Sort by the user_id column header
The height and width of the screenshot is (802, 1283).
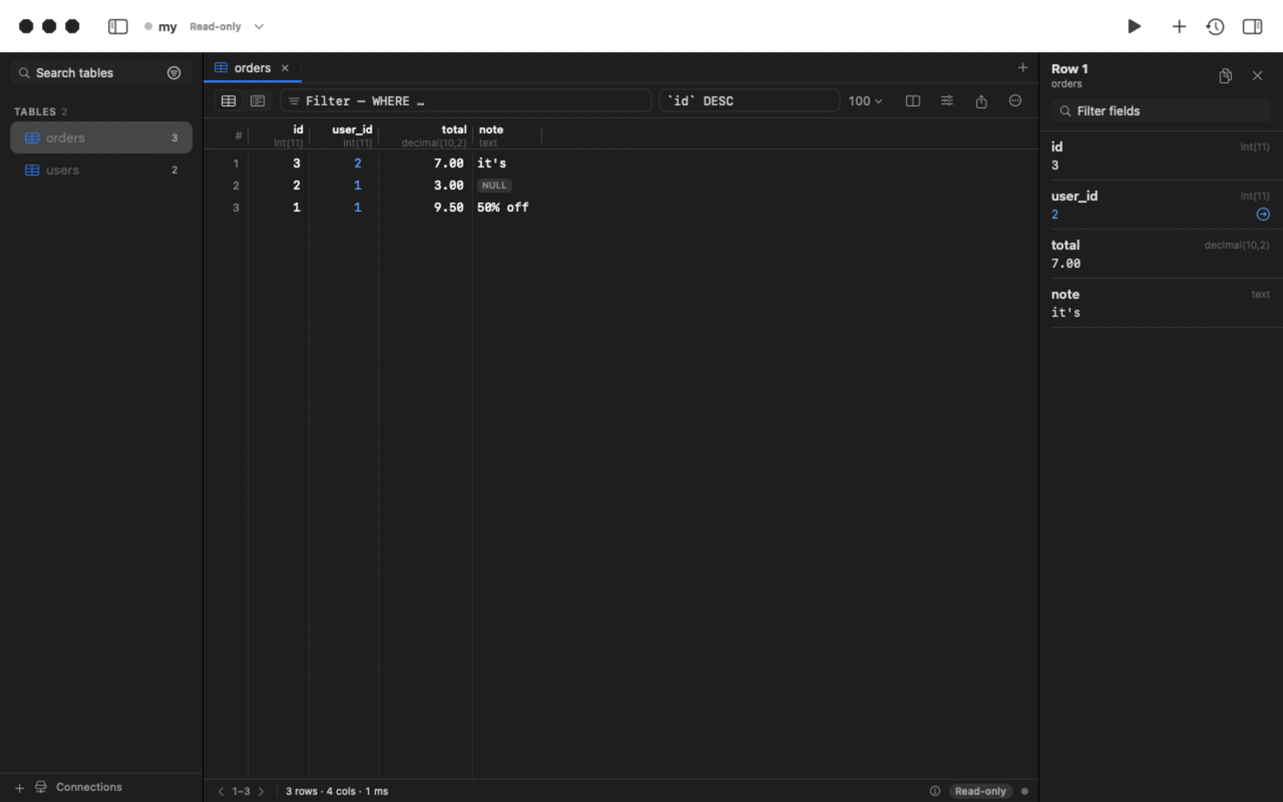[x=344, y=135]
